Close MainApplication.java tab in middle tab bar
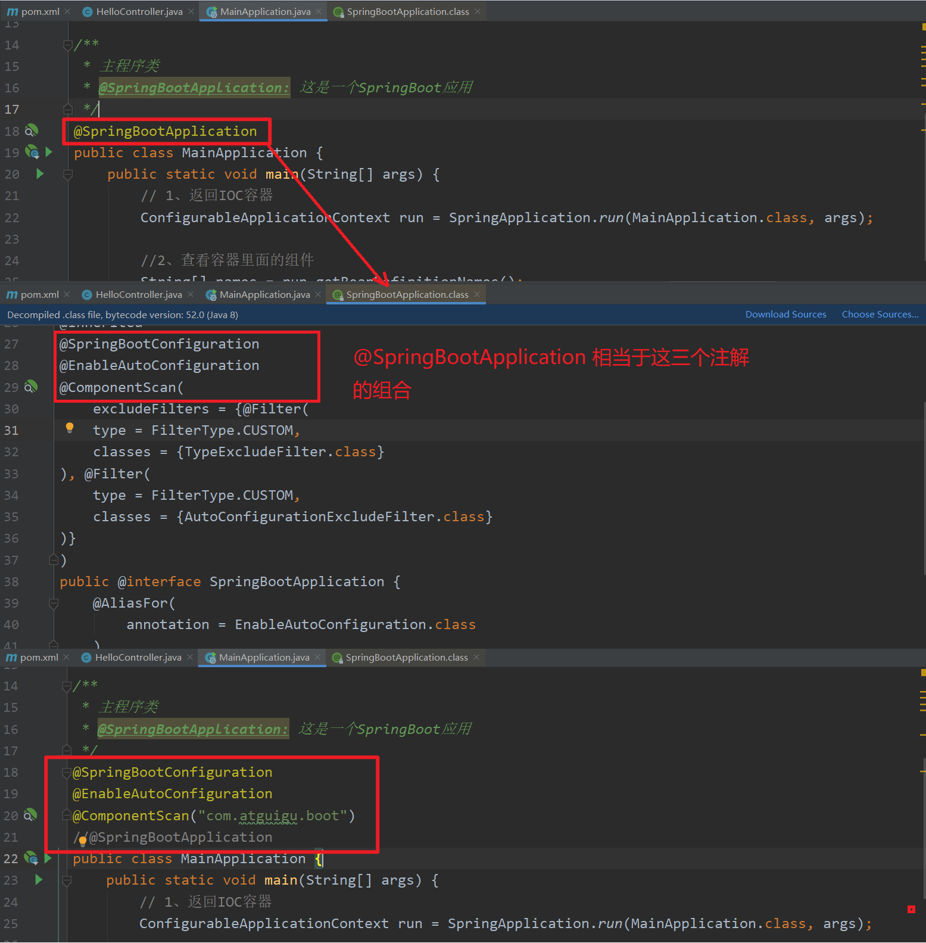Screen dimensions: 926x943 click(x=318, y=294)
